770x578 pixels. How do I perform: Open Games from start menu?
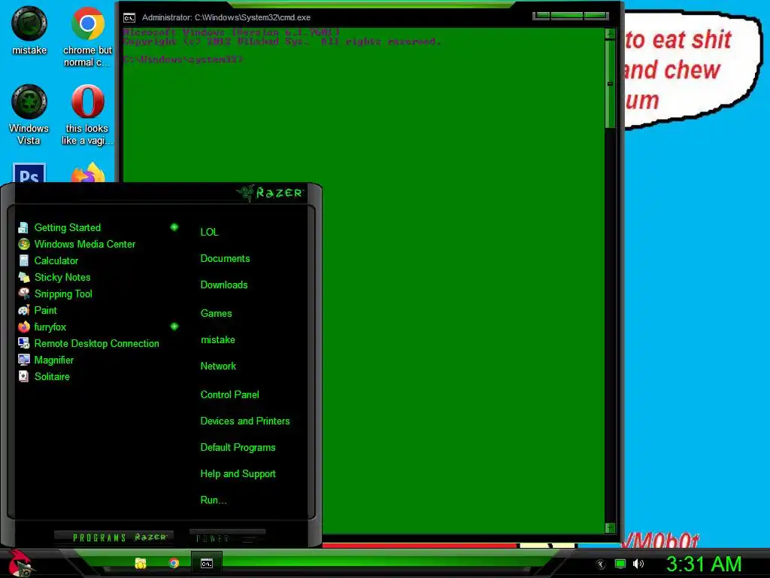coord(216,314)
